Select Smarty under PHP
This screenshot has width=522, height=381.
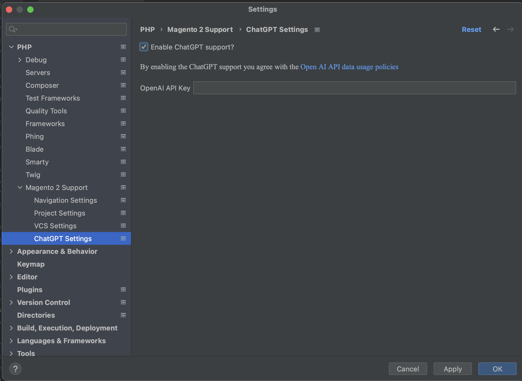37,162
